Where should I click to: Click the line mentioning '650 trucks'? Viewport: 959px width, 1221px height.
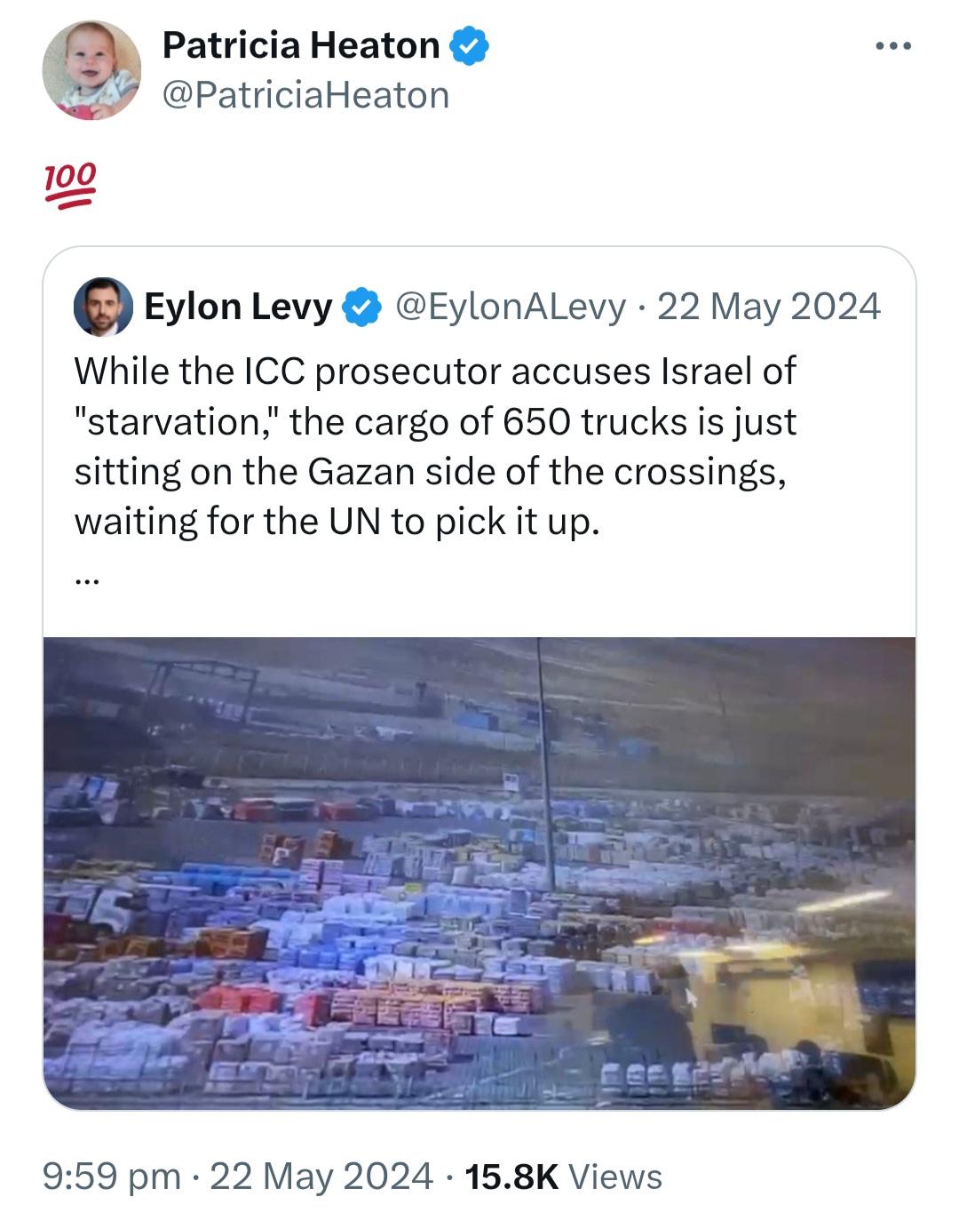436,422
